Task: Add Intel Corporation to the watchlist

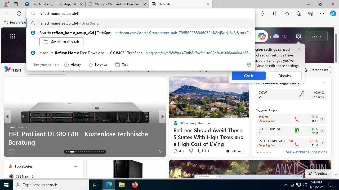Action: 322,143
